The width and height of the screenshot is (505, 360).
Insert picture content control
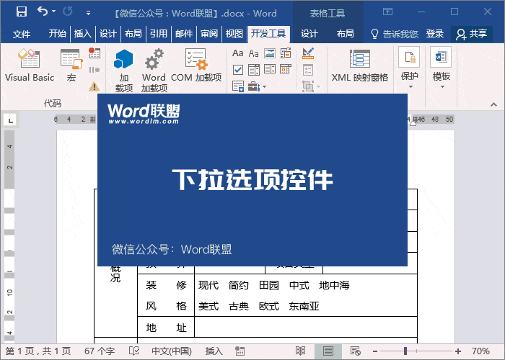coord(270,53)
